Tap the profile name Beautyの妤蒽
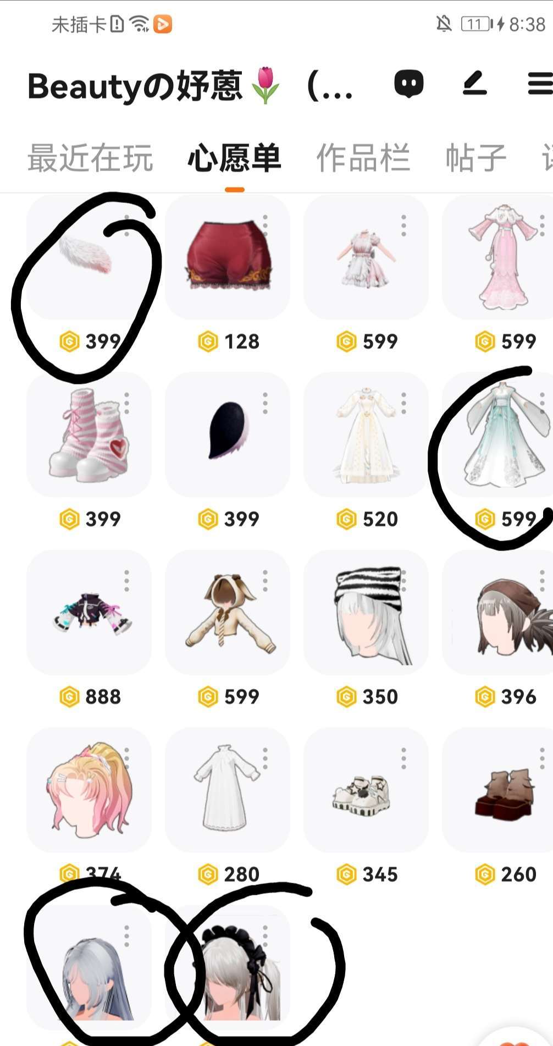Image resolution: width=553 pixels, height=1046 pixels. click(x=135, y=86)
